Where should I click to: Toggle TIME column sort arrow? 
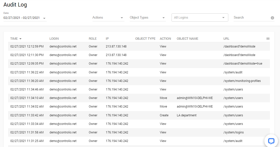20,39
